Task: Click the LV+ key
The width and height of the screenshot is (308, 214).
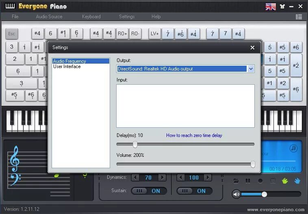Action: click(x=154, y=34)
